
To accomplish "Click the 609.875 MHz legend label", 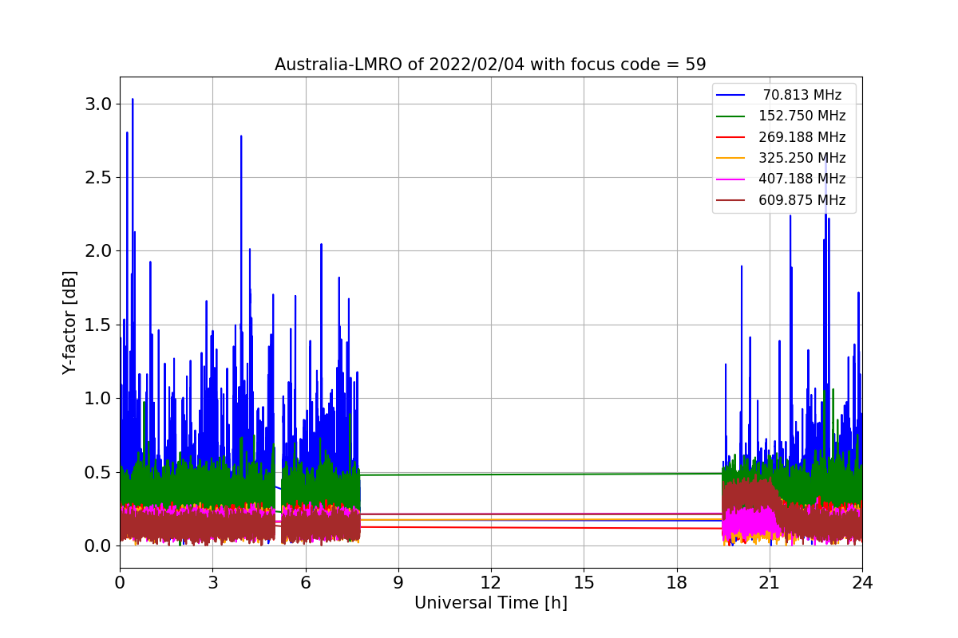I will coord(802,200).
